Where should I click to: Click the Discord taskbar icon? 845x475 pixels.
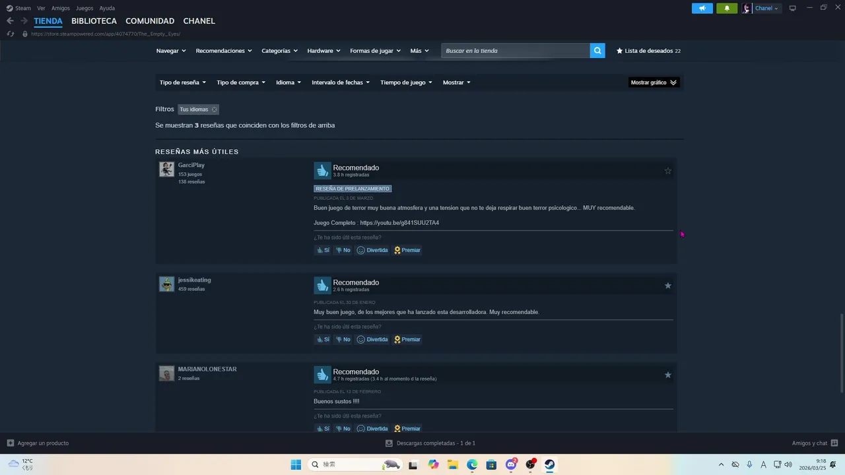coord(511,464)
